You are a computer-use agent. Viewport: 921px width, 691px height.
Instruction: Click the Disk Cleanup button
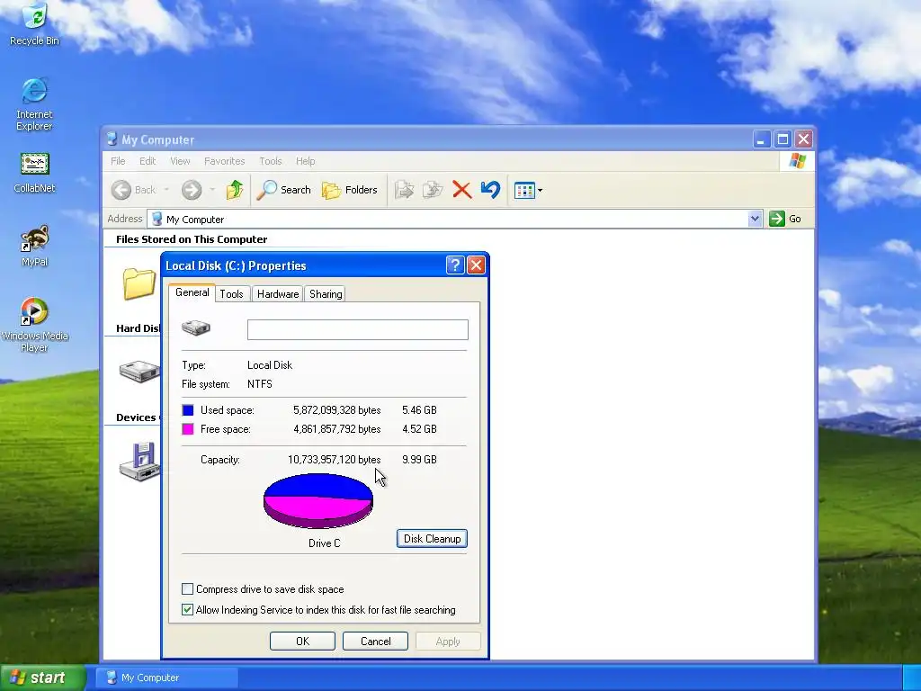(433, 539)
